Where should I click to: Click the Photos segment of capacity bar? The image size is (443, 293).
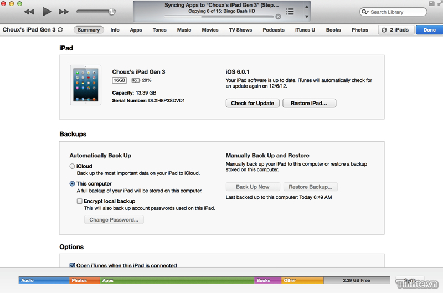coord(85,280)
